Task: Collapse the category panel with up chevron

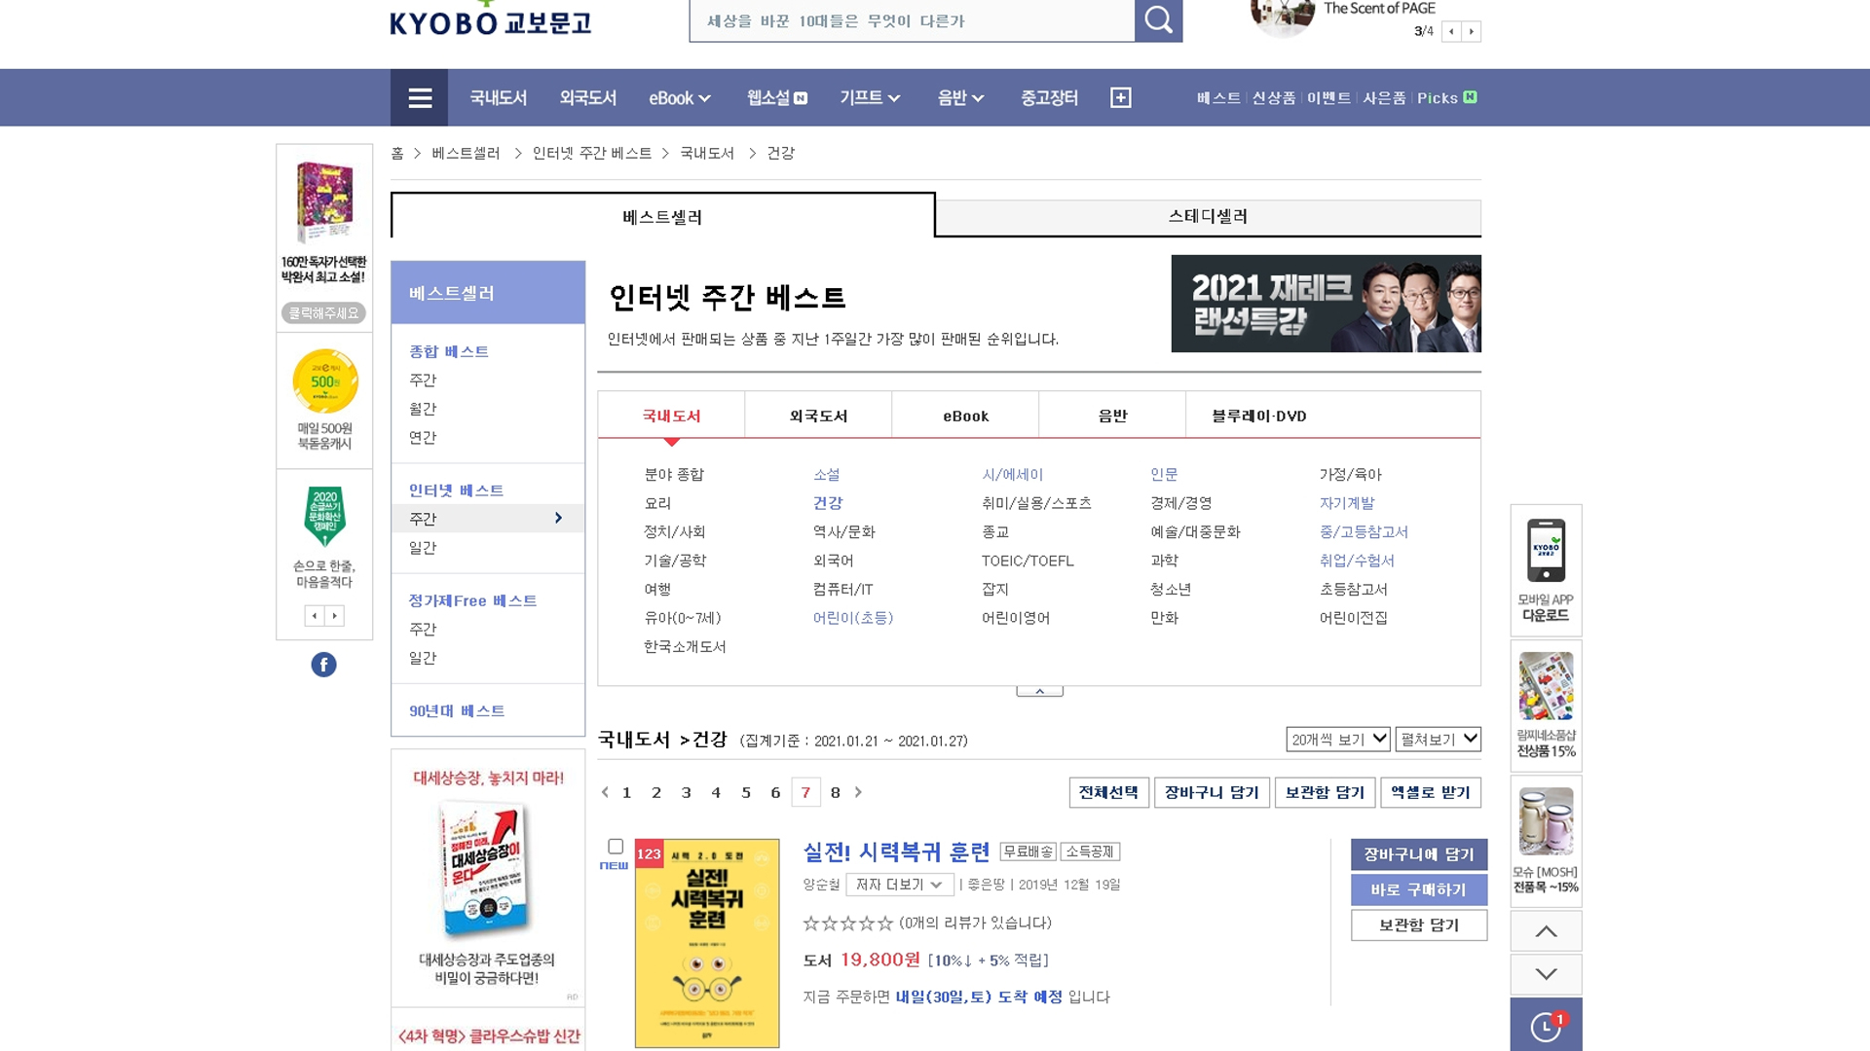Action: coord(1039,691)
